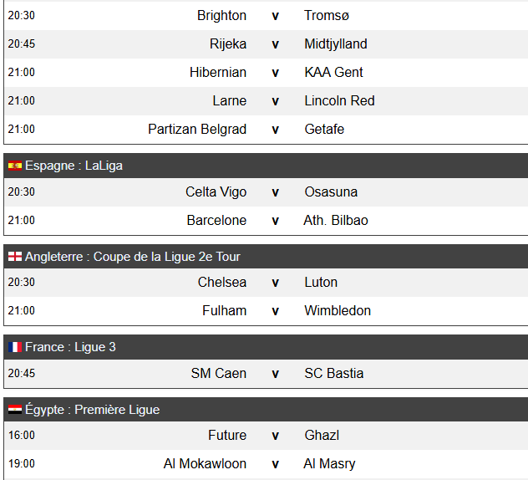Screen dimensions: 528x480
Task: Select the Hibernian v KAA Gent match
Action: 266,73
